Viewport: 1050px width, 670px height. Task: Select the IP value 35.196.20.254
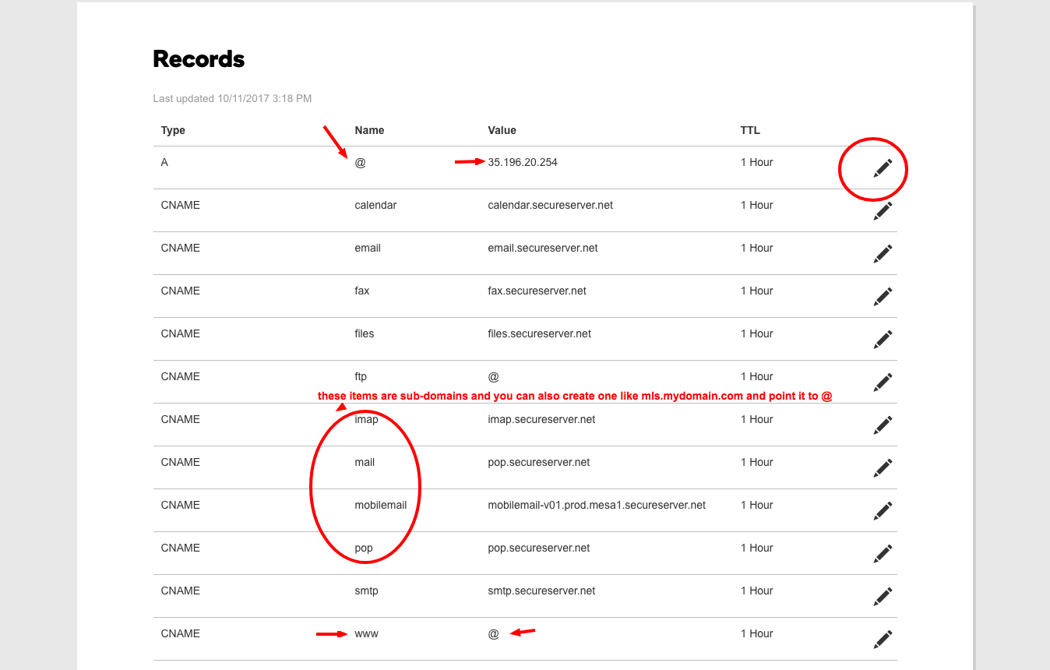tap(523, 162)
